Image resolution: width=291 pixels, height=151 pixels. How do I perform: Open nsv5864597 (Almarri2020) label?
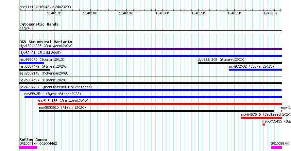click(x=43, y=80)
